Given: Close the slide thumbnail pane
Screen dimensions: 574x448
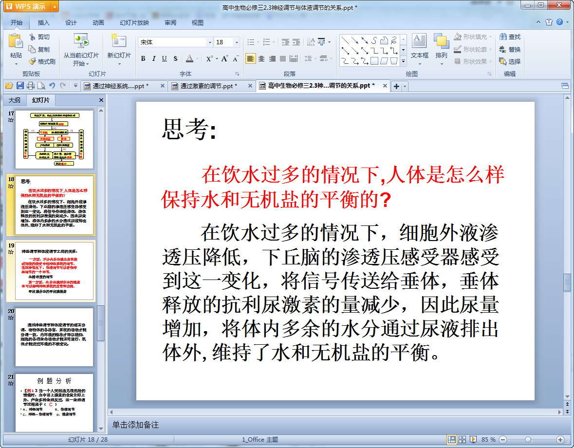Looking at the screenshot, I should 101,100.
